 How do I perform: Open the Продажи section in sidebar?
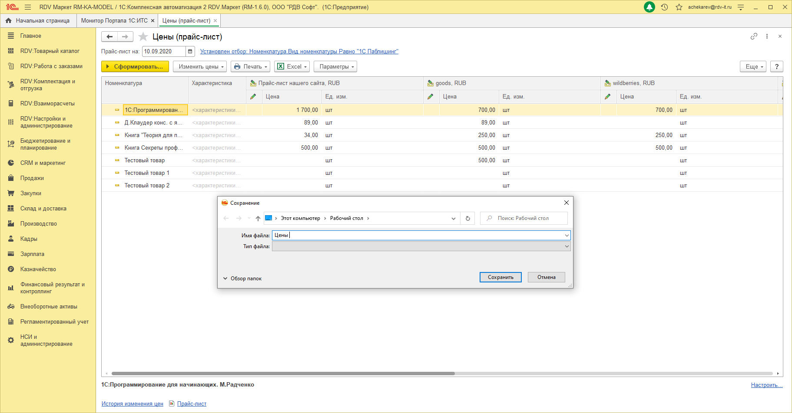point(32,178)
